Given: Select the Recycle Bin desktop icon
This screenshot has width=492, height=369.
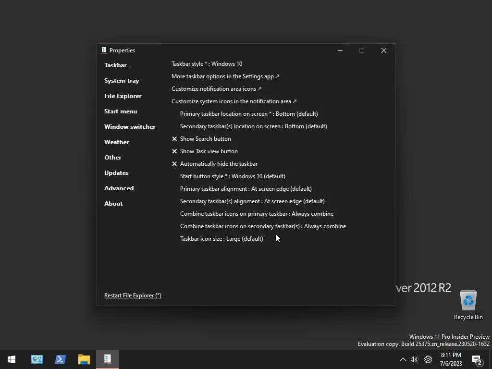Looking at the screenshot, I should pos(468,305).
